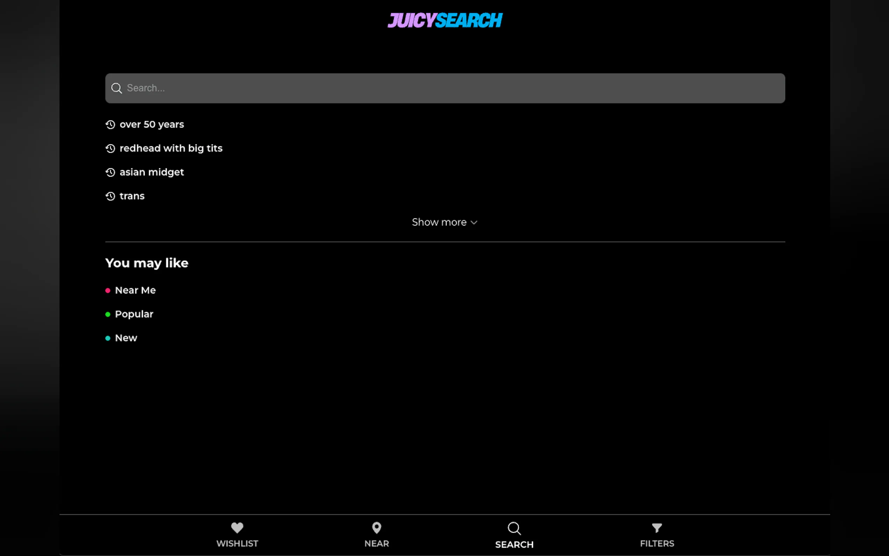The image size is (889, 556).
Task: Click the magnifier icon in search bar
Action: click(117, 88)
